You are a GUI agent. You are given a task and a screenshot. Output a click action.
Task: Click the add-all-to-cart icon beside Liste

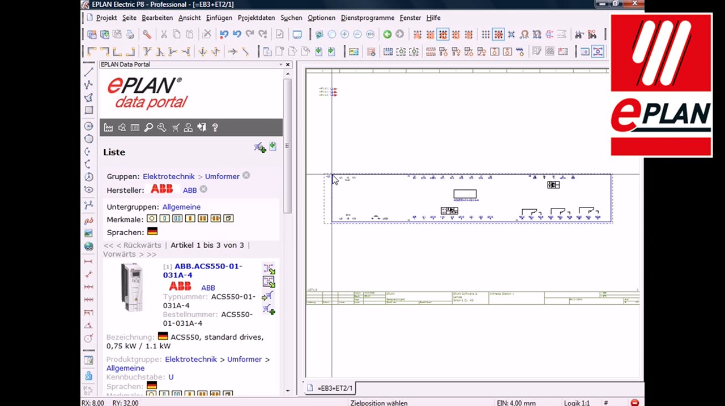[260, 148]
